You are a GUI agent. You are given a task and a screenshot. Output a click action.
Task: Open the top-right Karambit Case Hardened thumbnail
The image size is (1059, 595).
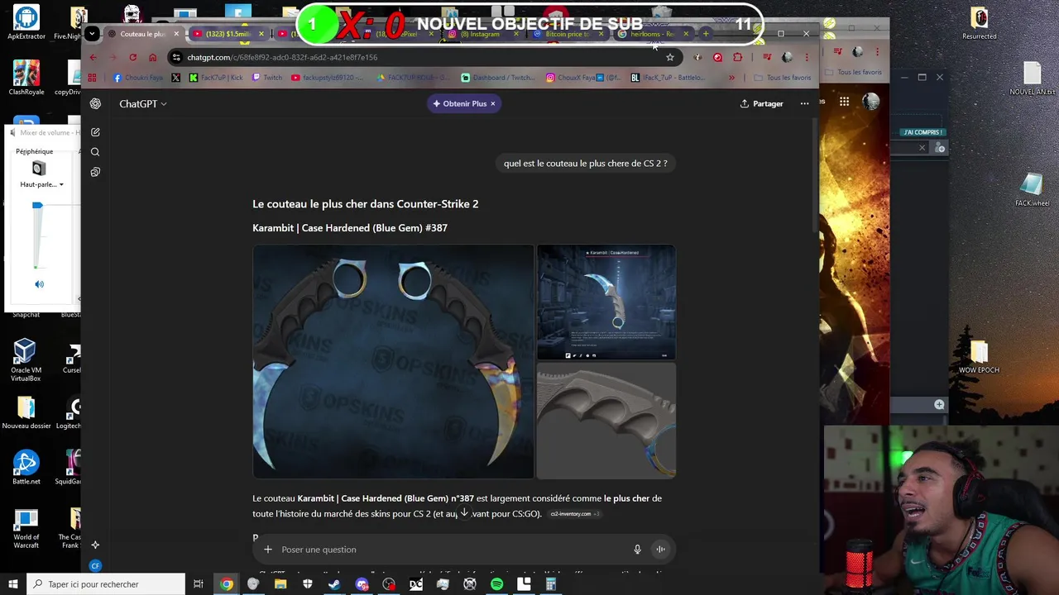(606, 302)
